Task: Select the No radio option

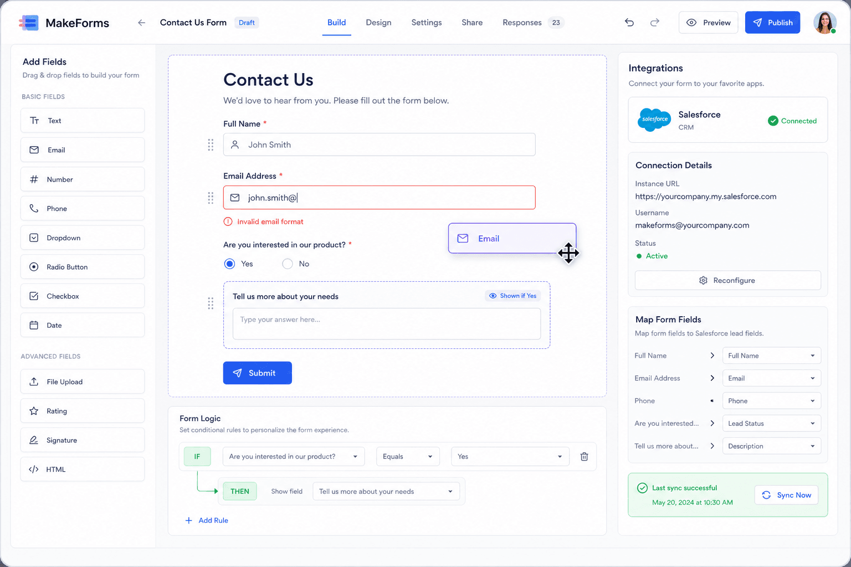Action: click(x=287, y=264)
